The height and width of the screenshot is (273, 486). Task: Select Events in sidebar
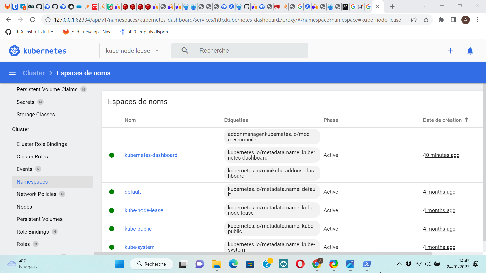coord(25,169)
